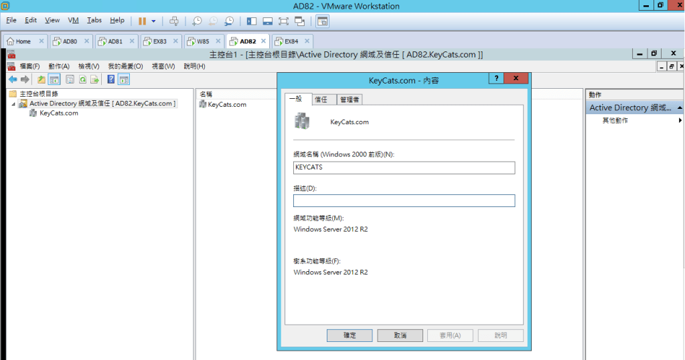Image resolution: width=685 pixels, height=360 pixels.
Task: Open dropdown arrow next to pause button
Action: click(153, 21)
